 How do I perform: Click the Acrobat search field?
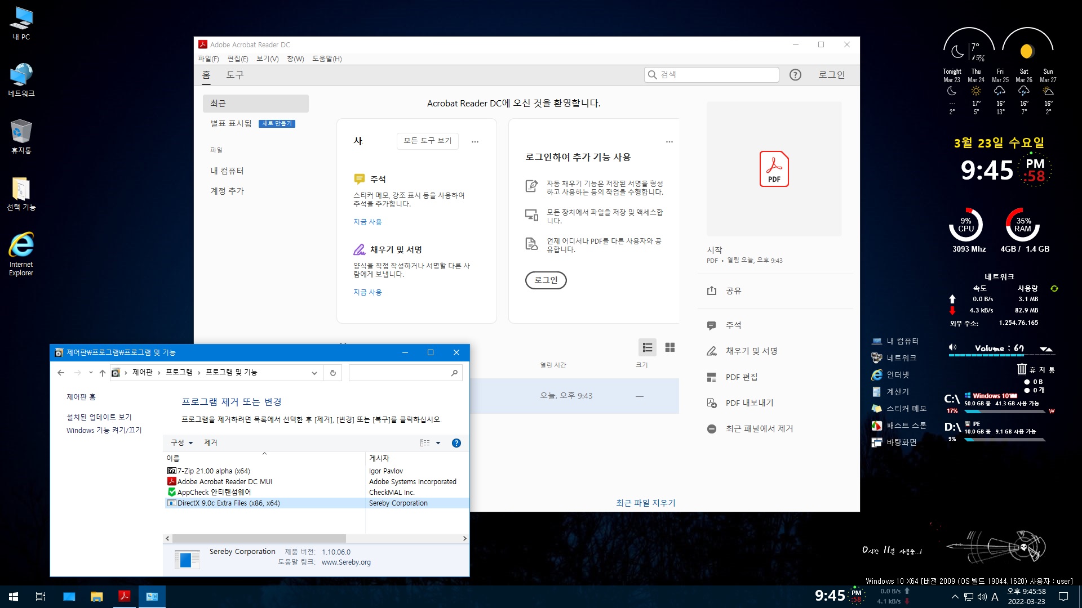[x=711, y=75]
